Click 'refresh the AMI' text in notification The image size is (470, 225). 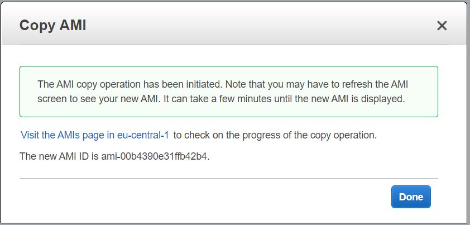tap(383, 84)
